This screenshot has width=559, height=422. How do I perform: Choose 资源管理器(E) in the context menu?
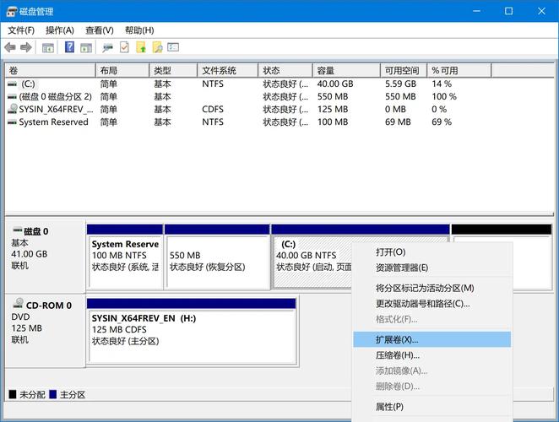click(431, 268)
